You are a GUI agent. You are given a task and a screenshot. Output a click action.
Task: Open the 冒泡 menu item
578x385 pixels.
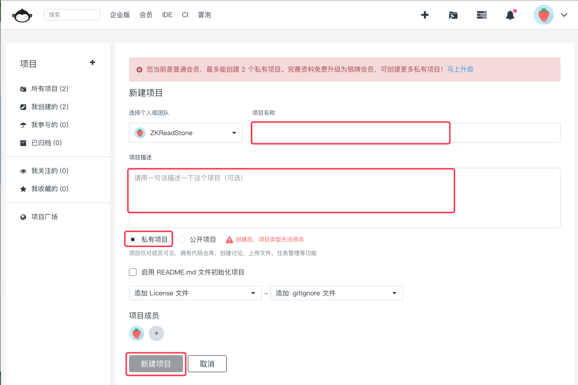pos(204,15)
